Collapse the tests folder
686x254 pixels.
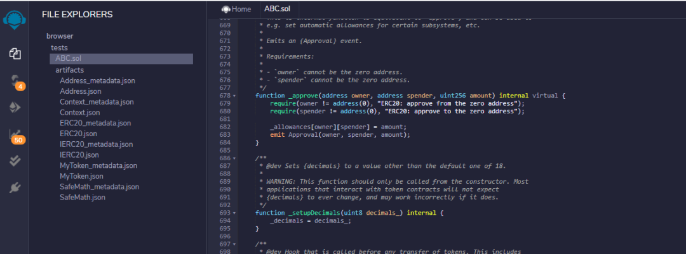pos(59,48)
